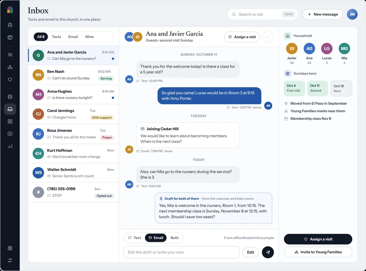Image resolution: width=366 pixels, height=271 pixels.
Task: Click the draft document icon
Action: (161, 199)
